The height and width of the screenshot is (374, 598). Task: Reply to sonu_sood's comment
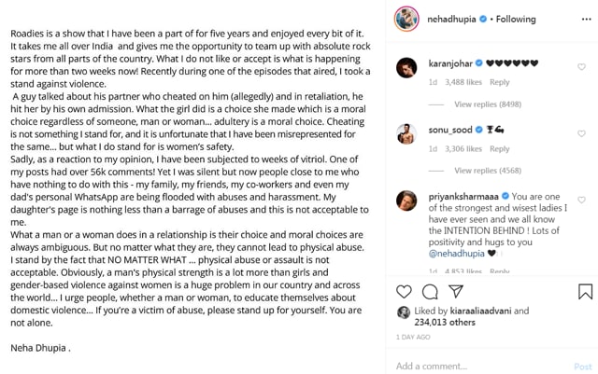(x=500, y=149)
